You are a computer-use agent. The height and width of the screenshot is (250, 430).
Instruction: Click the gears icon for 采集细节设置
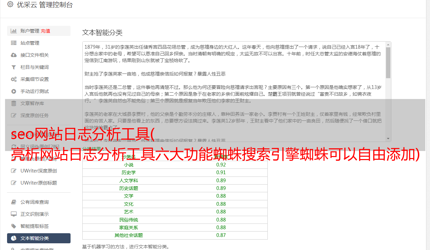pyautogui.click(x=14, y=79)
